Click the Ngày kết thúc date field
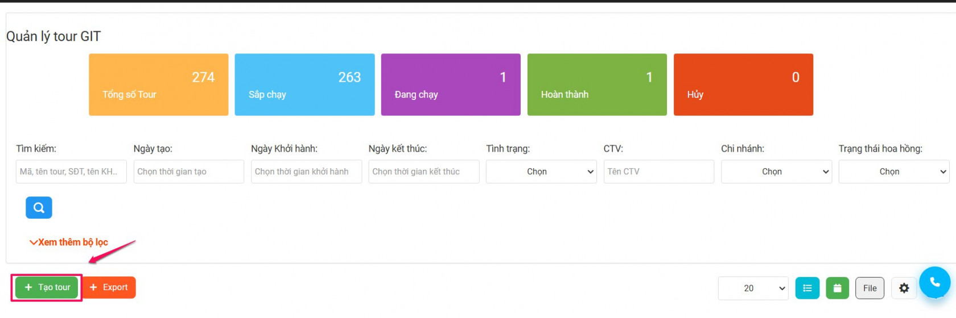956x318 pixels. point(424,171)
